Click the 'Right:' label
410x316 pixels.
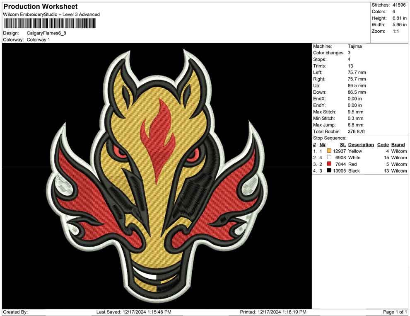319,79
